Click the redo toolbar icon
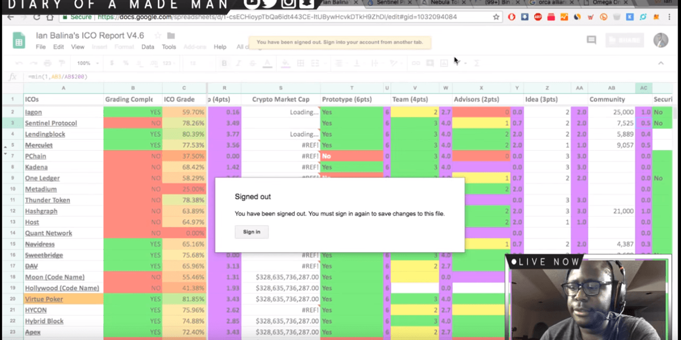 click(x=32, y=63)
